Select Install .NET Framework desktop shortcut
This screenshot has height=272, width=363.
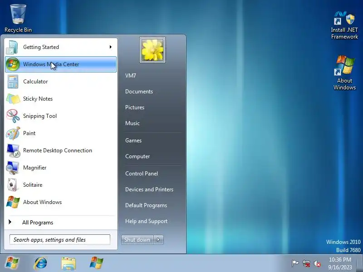[x=344, y=25]
